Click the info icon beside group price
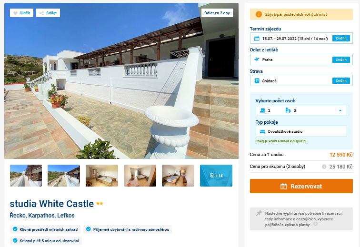The width and height of the screenshot is (360, 247). click(324, 167)
